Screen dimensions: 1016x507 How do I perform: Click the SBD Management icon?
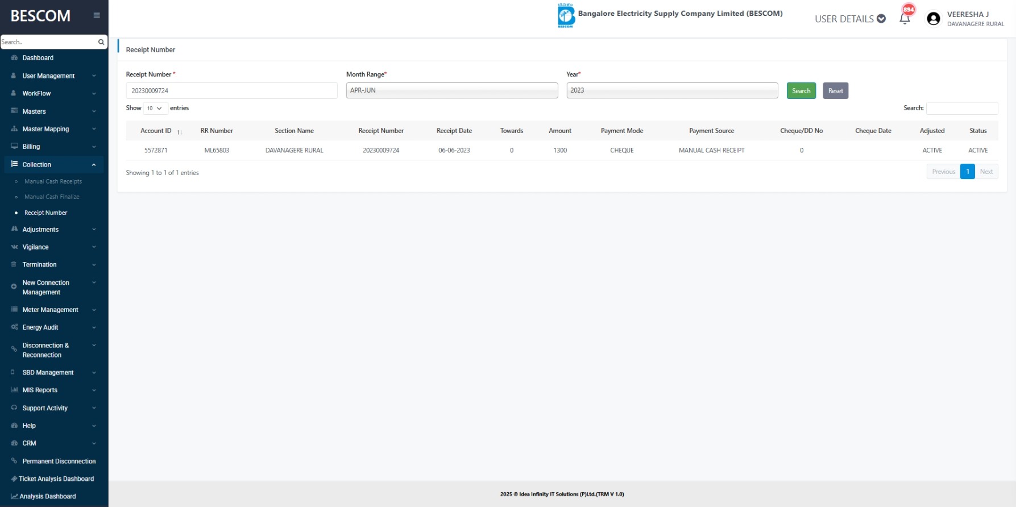coord(13,372)
